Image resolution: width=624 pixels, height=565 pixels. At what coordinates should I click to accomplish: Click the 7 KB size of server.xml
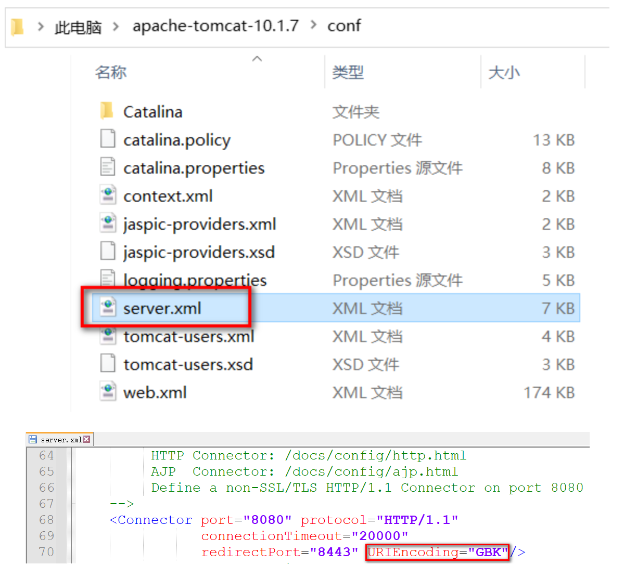[558, 309]
